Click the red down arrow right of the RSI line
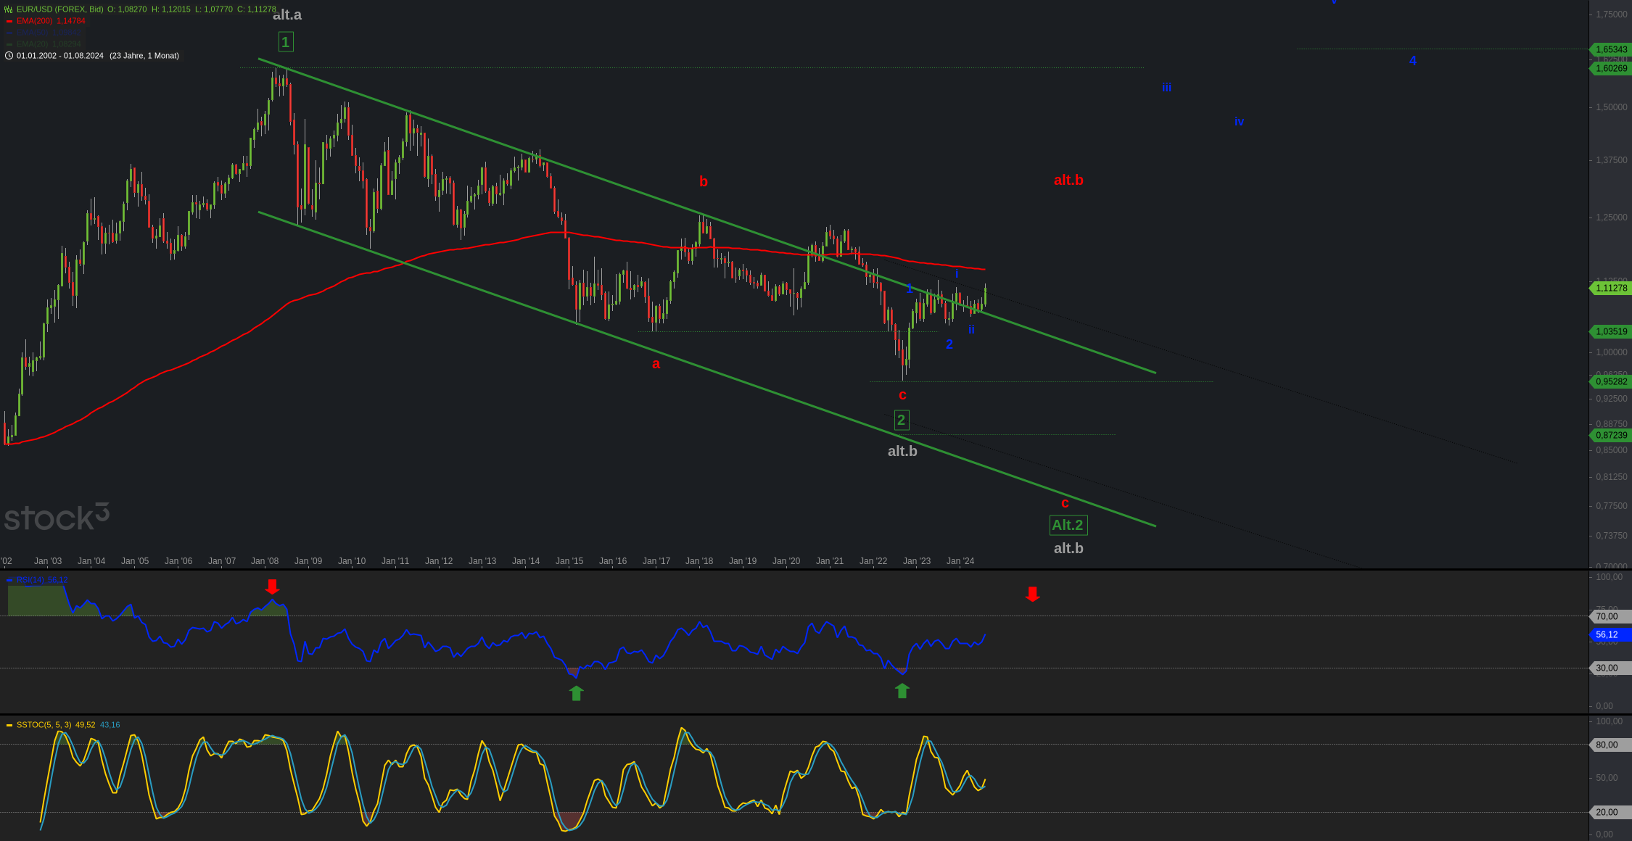Screen dimensions: 1632x841 (1033, 594)
